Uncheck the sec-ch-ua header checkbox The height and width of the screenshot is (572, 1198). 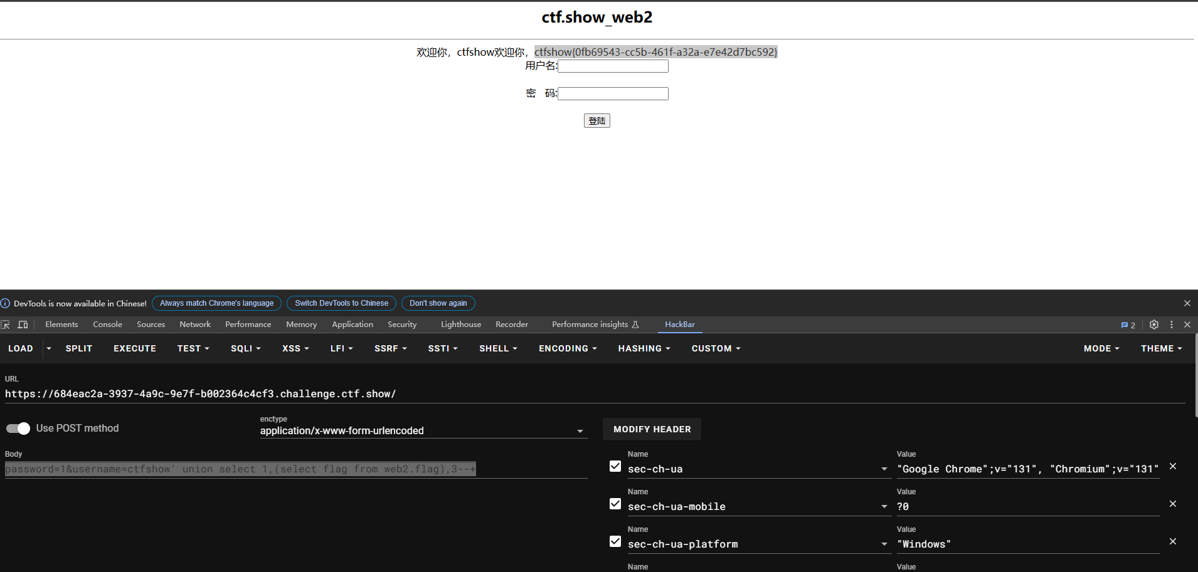[x=615, y=467]
